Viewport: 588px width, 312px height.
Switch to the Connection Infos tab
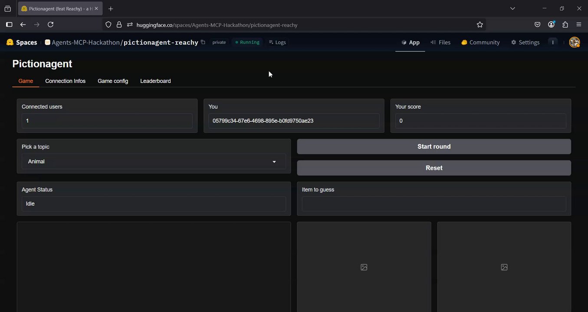click(x=65, y=81)
